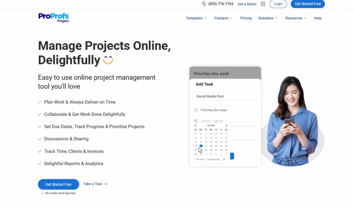This screenshot has width=353, height=209.
Task: Go to previous month in calendar
Action: point(196,126)
